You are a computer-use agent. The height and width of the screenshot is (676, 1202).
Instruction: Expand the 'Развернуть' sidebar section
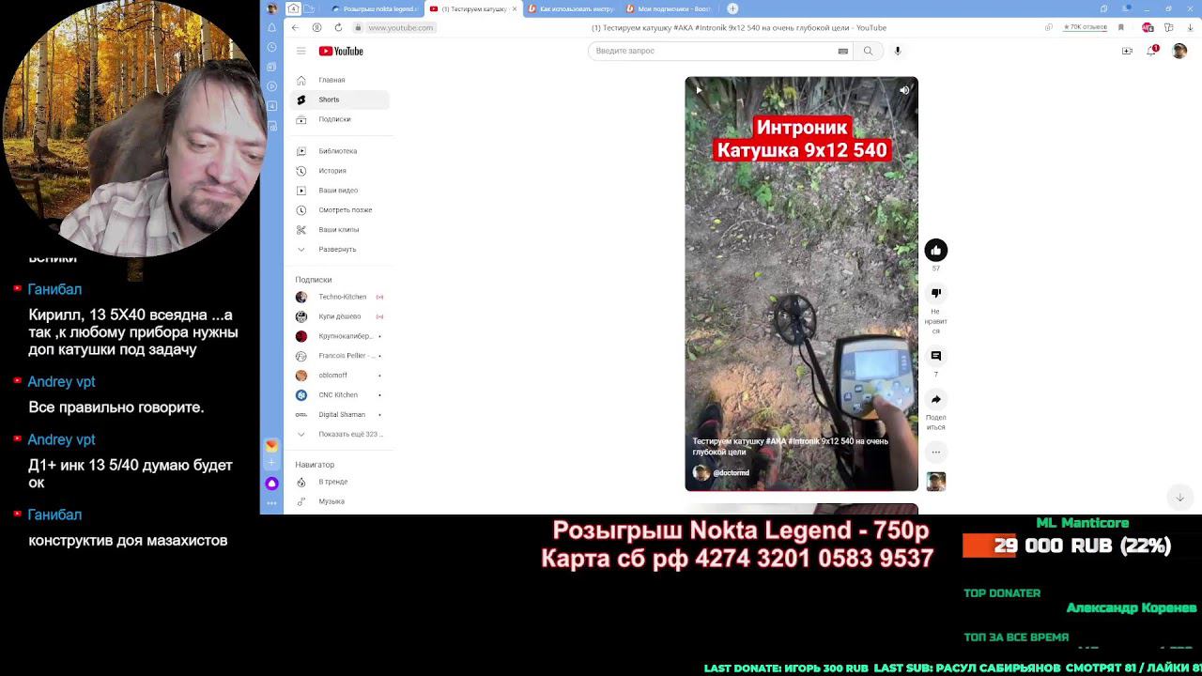(340, 249)
